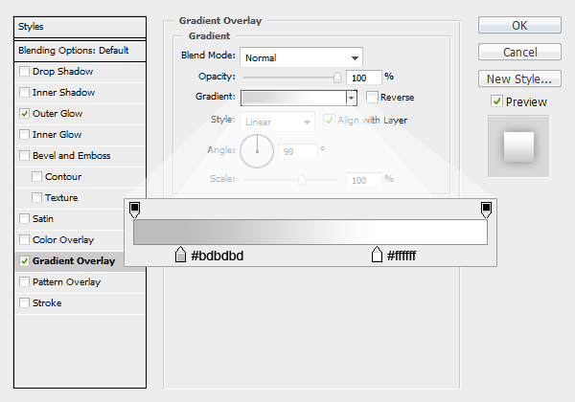Uncheck the Preview checkbox

coord(496,101)
